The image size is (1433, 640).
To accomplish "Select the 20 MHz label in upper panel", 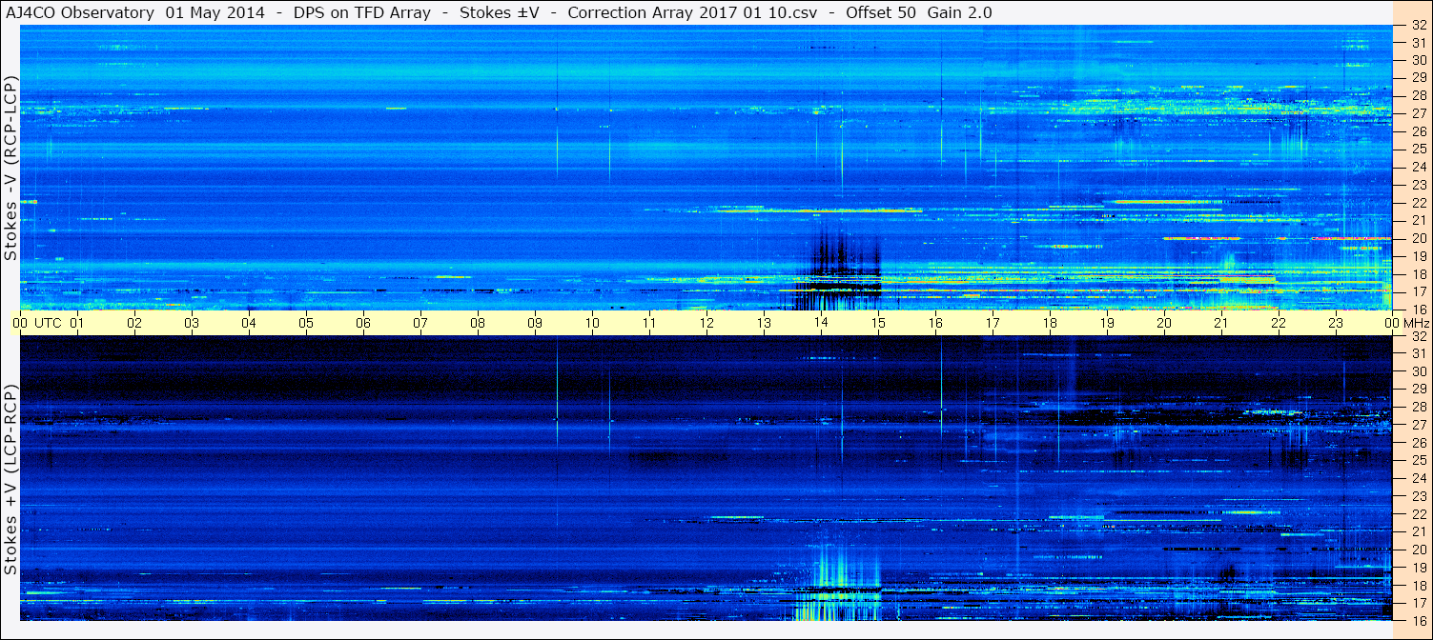I will (x=1418, y=238).
